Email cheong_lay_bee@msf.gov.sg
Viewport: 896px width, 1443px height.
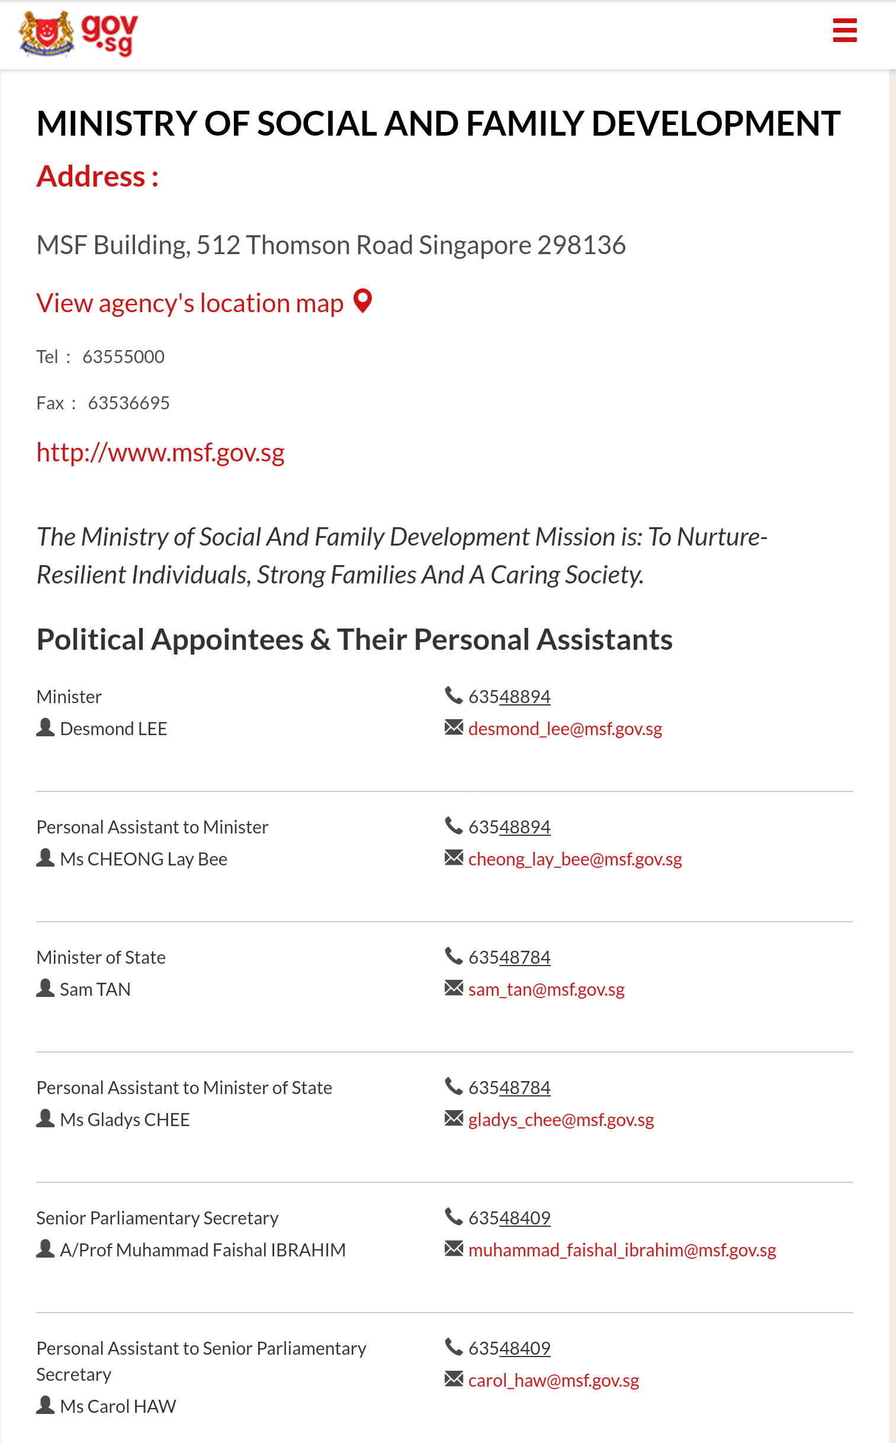pos(575,859)
